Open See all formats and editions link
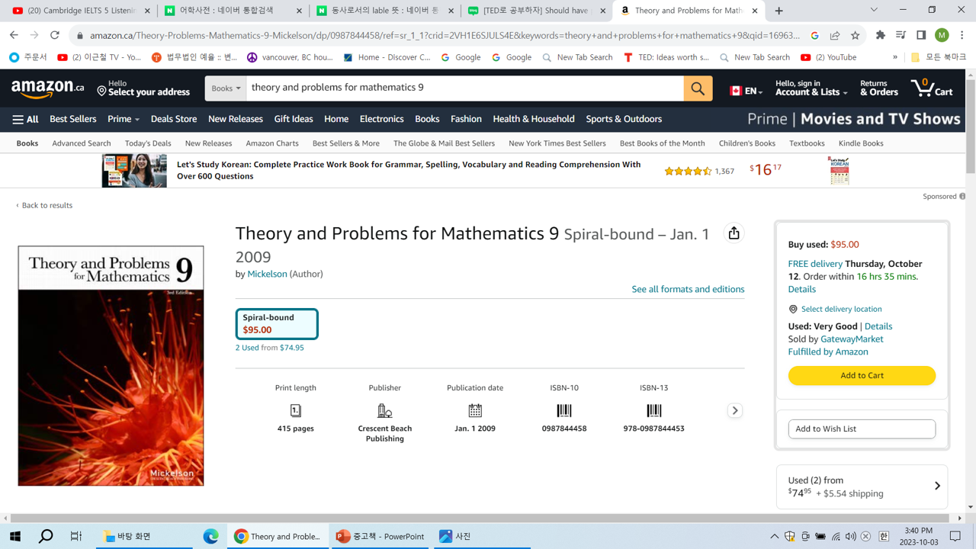Screen dimensions: 976x549 tap(688, 289)
